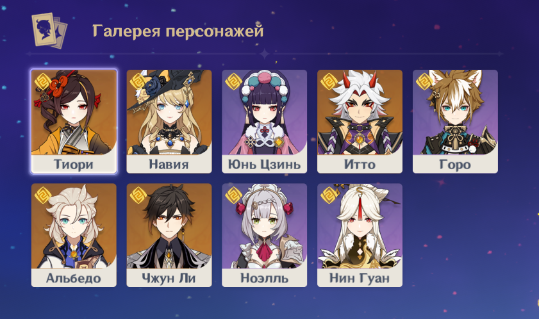This screenshot has height=319, width=539.
Task: Click the Geo element icon on Нин Гуан's card
Action: [329, 195]
